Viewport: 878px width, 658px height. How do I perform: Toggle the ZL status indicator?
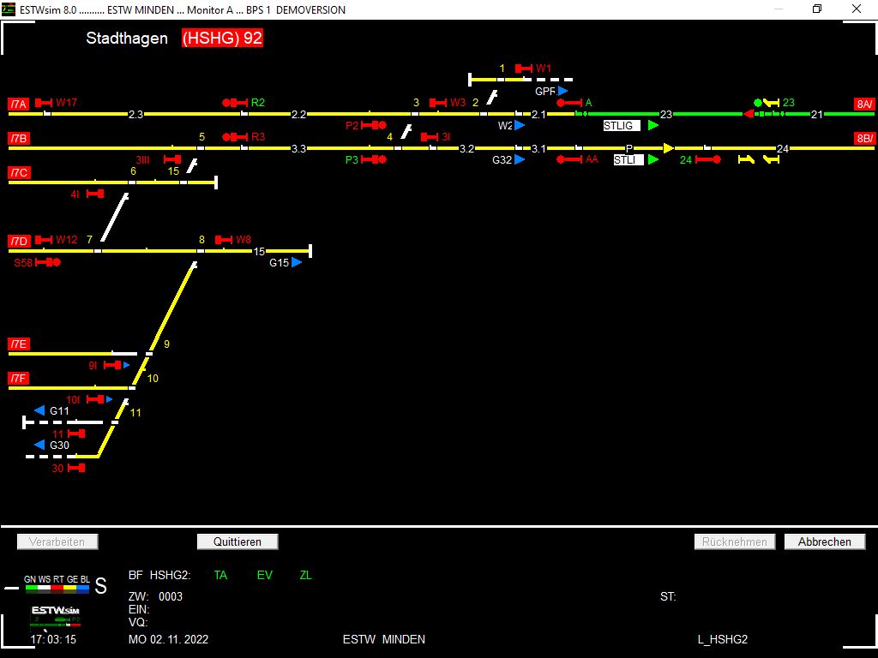(305, 576)
